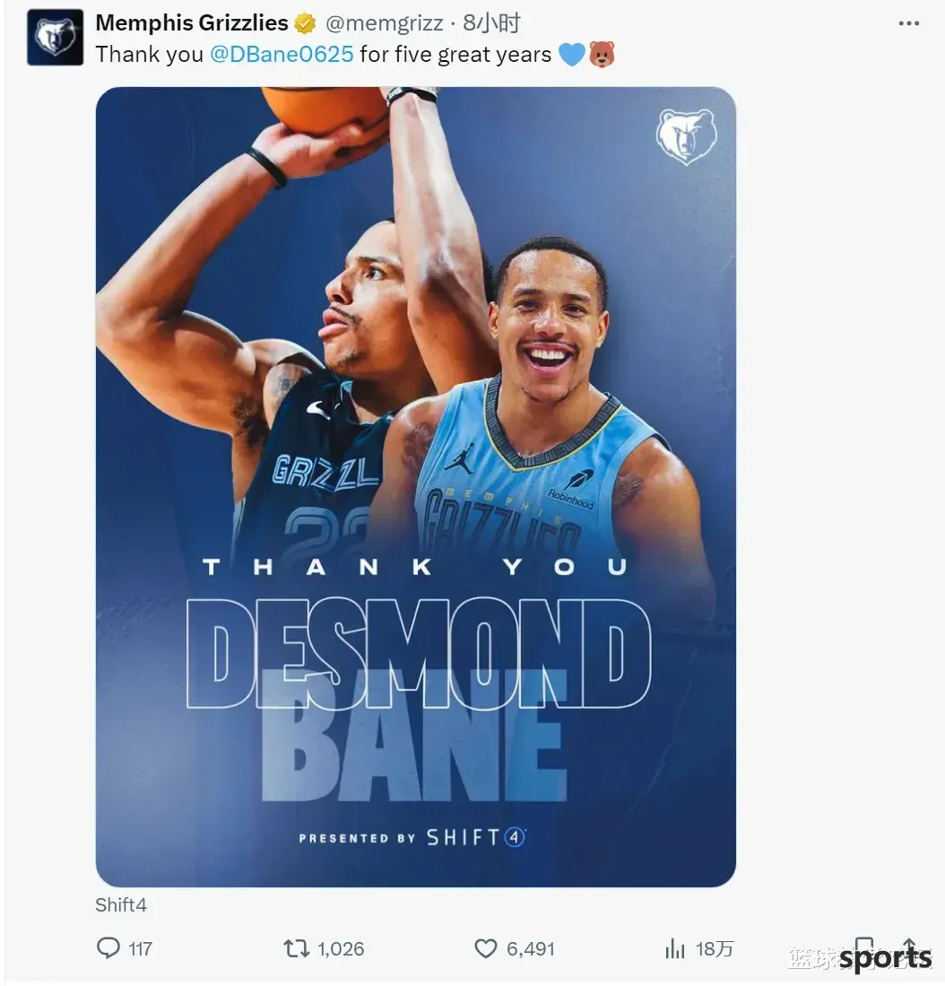Click the bookmark icon at bottom right
The image size is (945, 986).
(x=864, y=947)
